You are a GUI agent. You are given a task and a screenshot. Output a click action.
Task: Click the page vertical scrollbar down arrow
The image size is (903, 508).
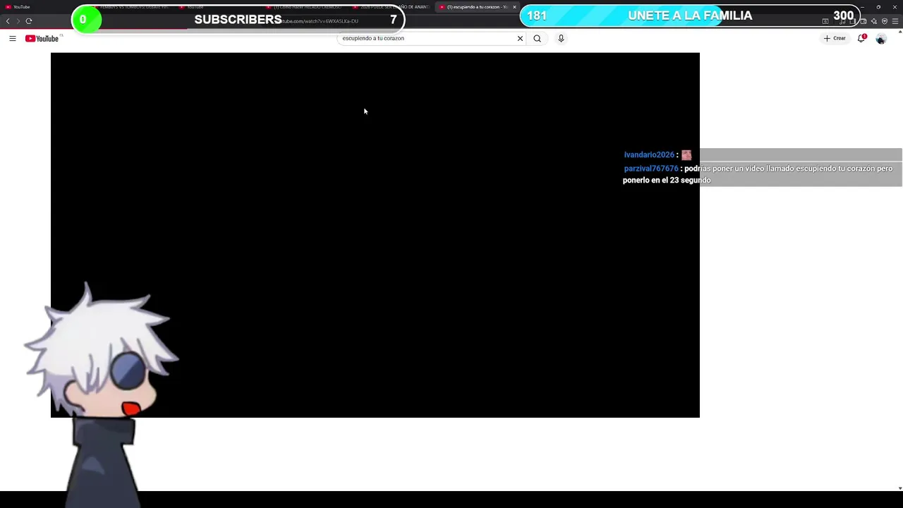[900, 488]
